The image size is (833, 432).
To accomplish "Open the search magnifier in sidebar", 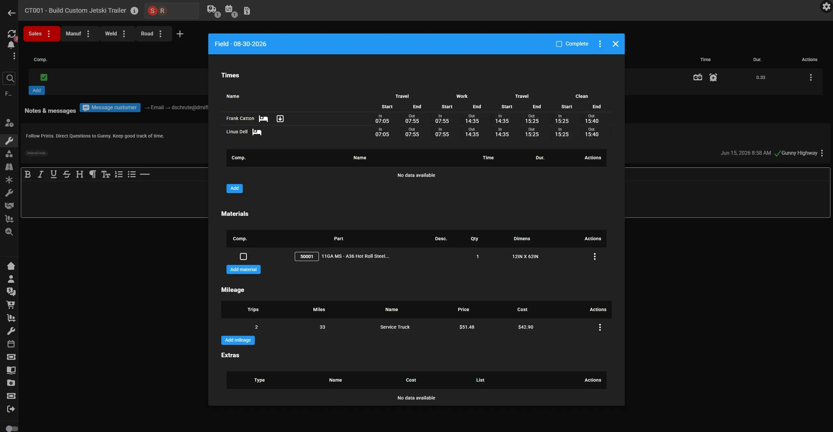I will point(10,78).
